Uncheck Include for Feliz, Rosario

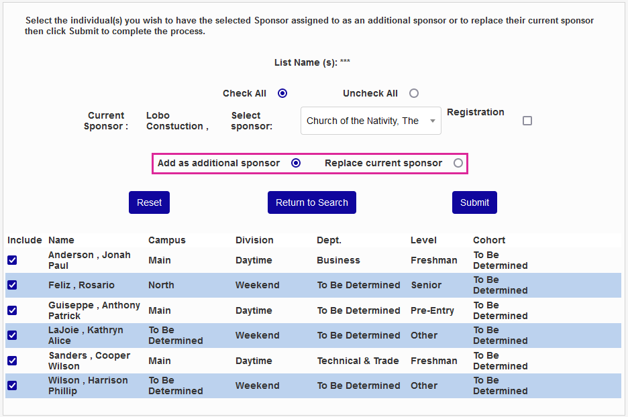[12, 285]
